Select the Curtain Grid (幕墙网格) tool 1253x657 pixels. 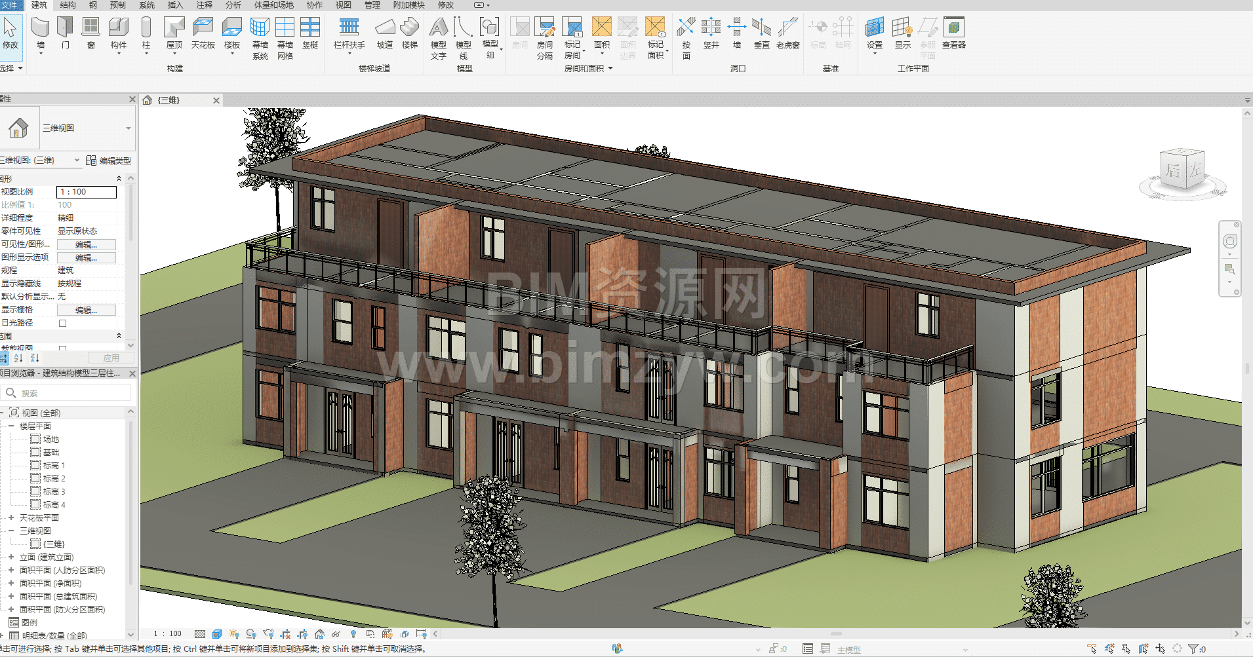pyautogui.click(x=285, y=38)
